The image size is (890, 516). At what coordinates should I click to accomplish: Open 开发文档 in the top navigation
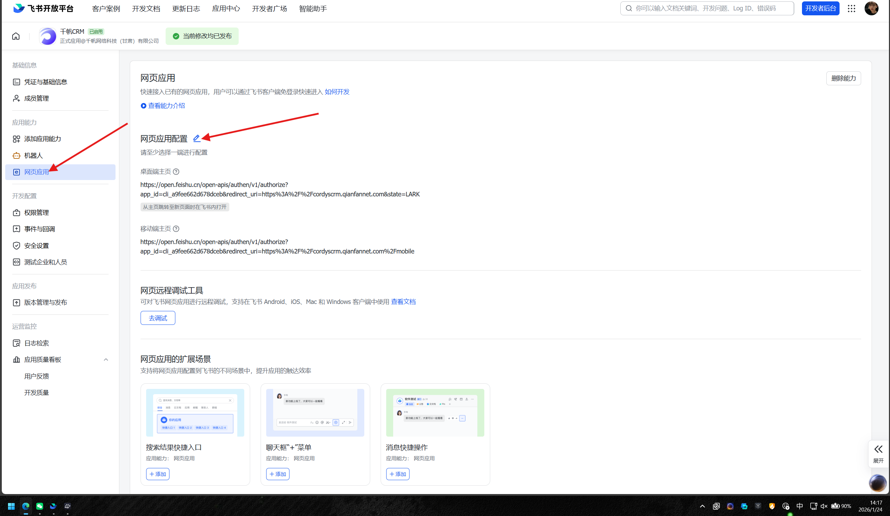pos(146,8)
